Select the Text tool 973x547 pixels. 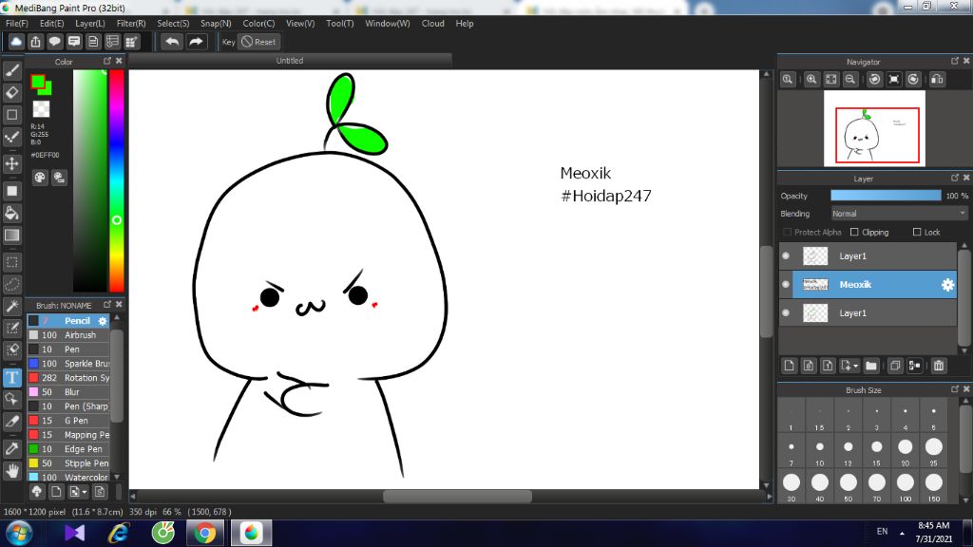pos(11,377)
